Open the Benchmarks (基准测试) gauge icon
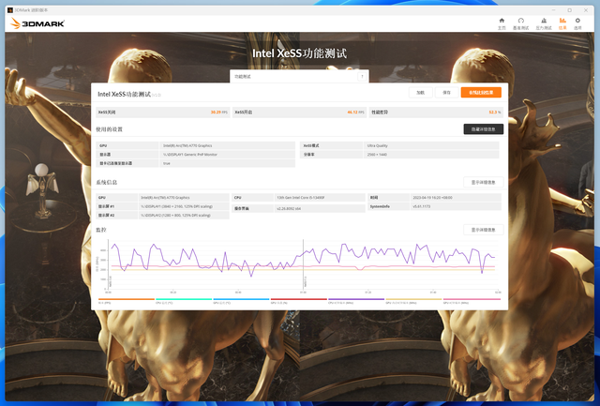The width and height of the screenshot is (600, 406). 521,22
